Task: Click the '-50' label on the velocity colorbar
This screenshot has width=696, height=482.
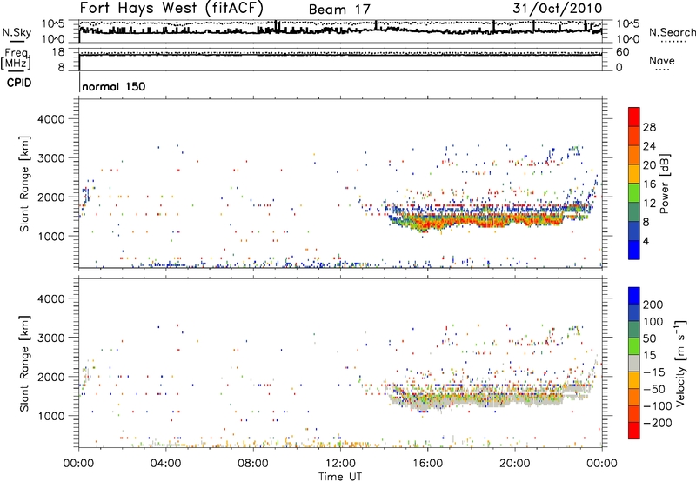Action: 653,390
